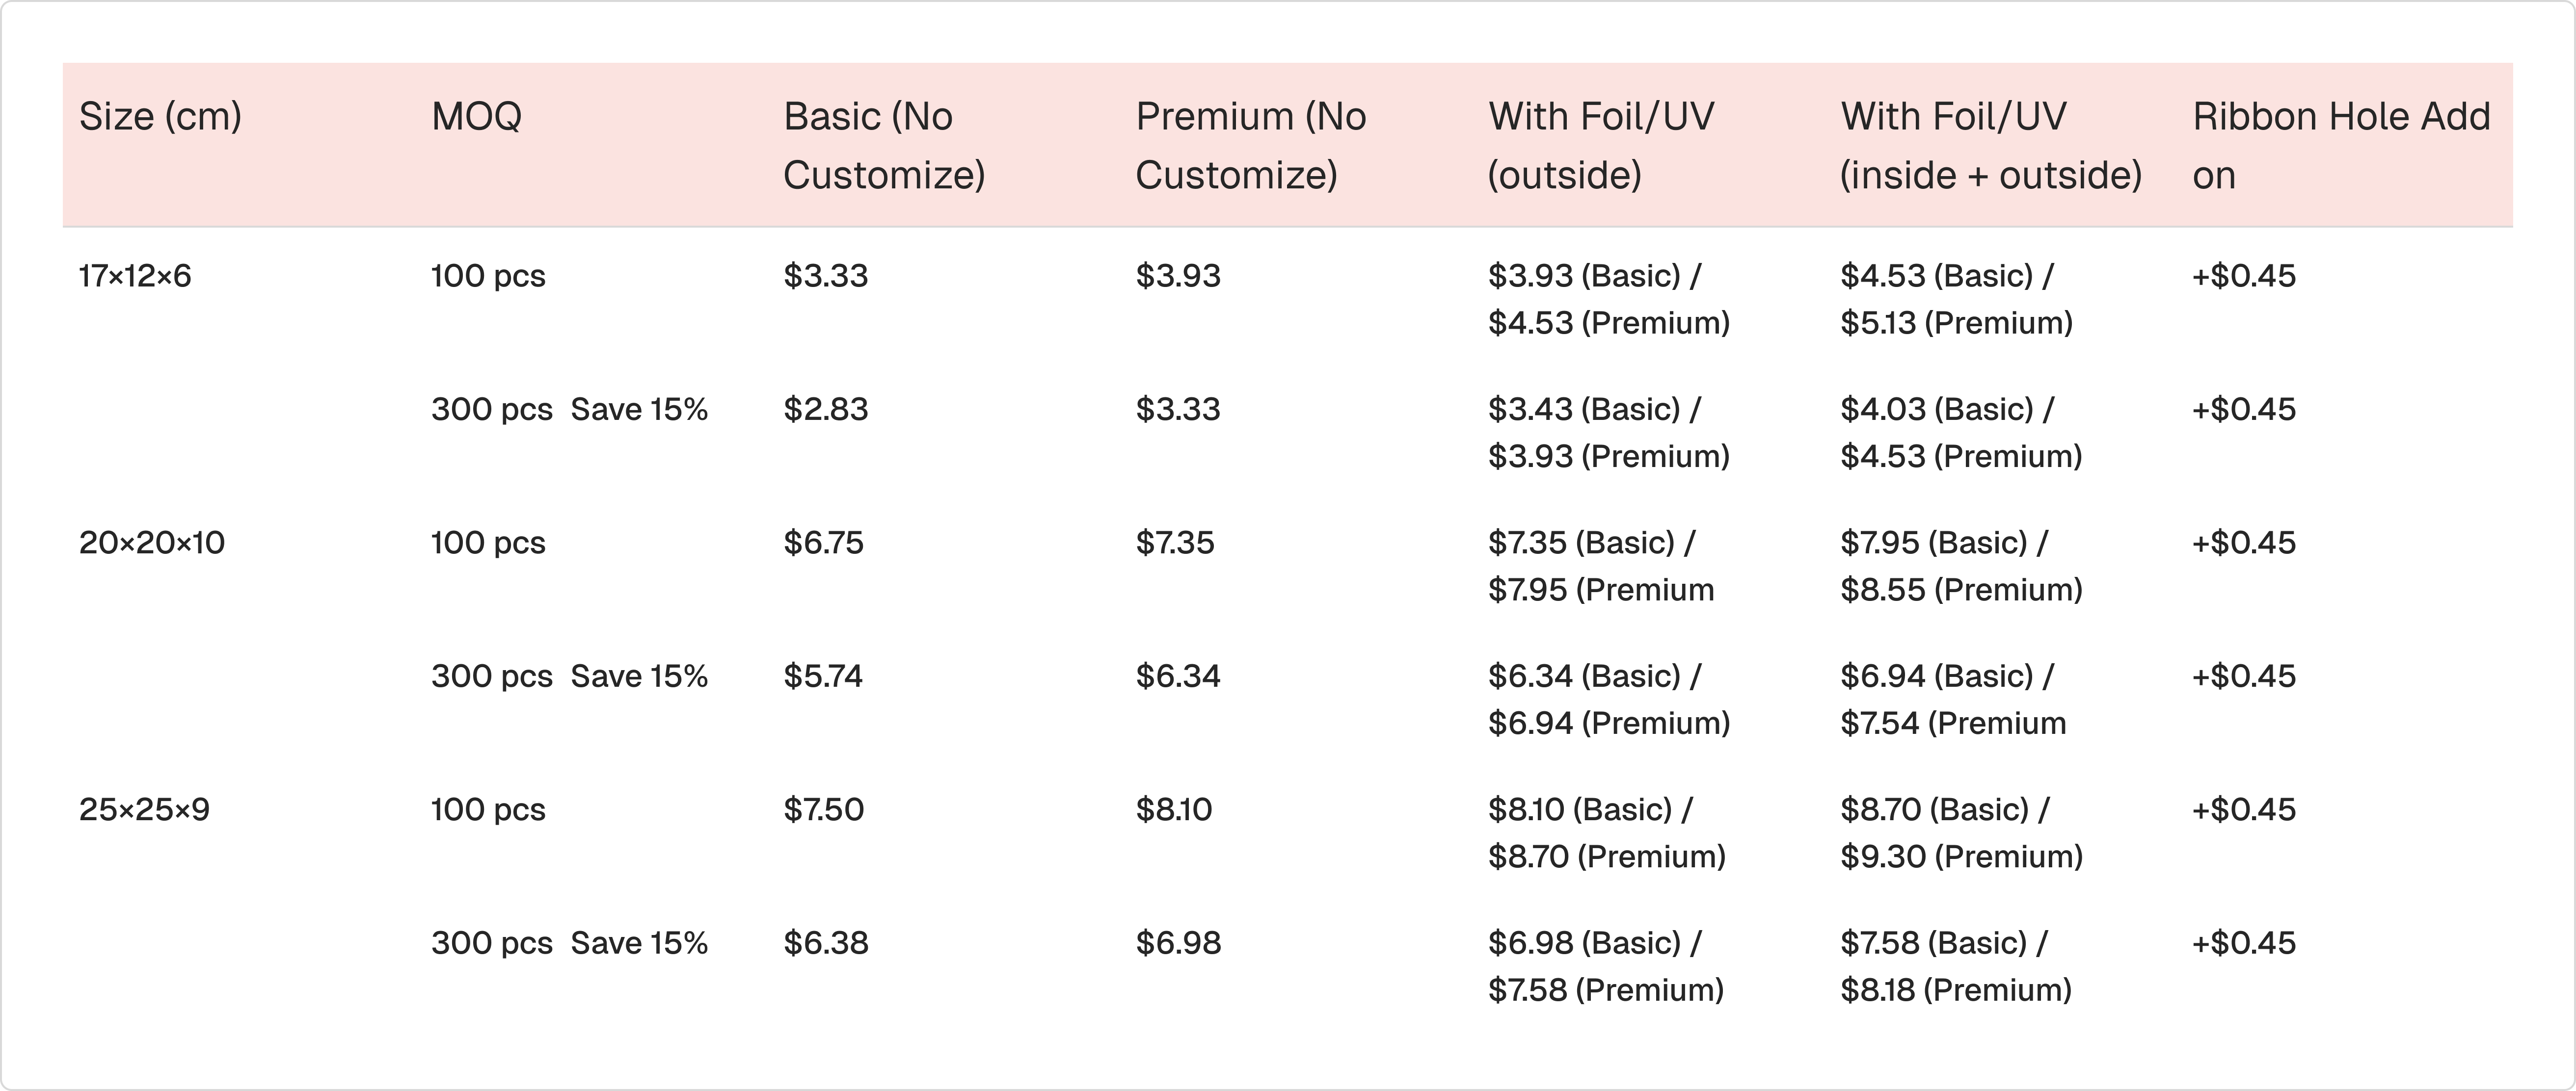Click the $6.75 basic price cell
The height and width of the screenshot is (1091, 2576).
pyautogui.click(x=823, y=543)
